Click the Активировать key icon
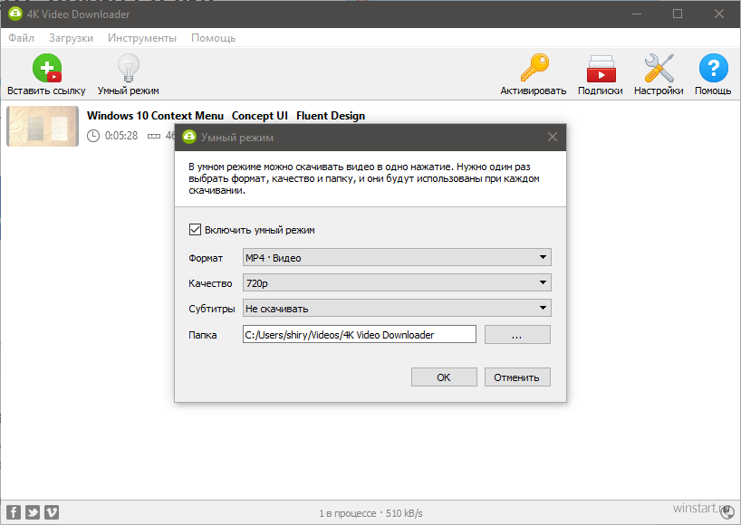The height and width of the screenshot is (525, 741). [534, 68]
